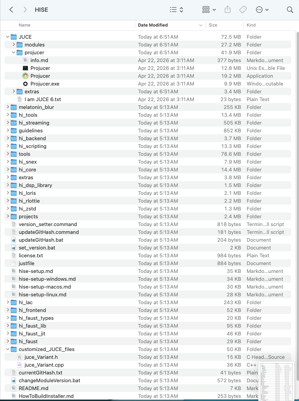Select the hi_faust folder icon

[x=14, y=341]
